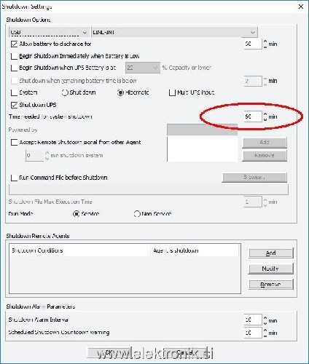Expand the LINE-INT UPS type dropdown
The width and height of the screenshot is (309, 364).
point(174,32)
